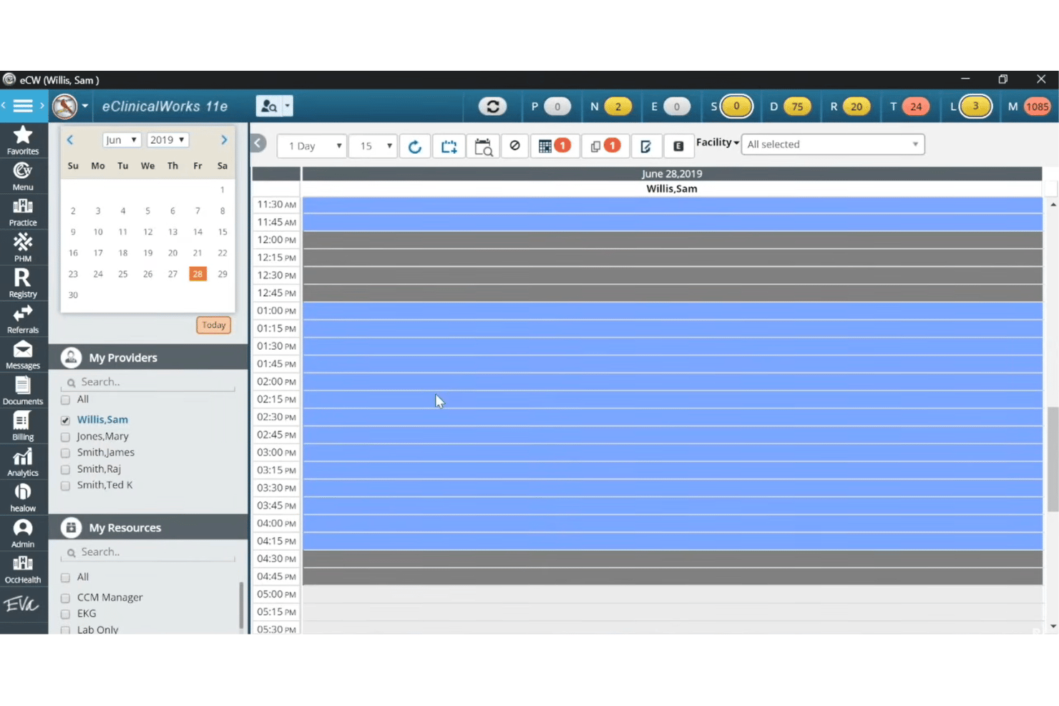1059x706 pixels.
Task: Open the Practice module icon
Action: 23,212
